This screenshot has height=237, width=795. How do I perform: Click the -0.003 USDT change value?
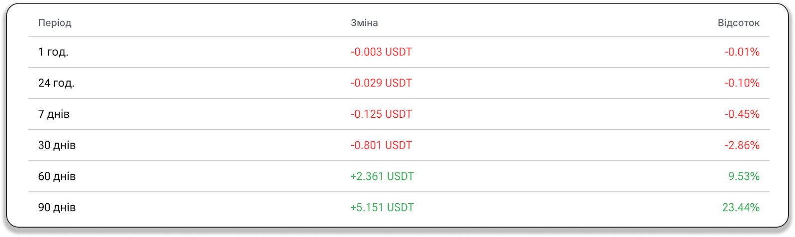pyautogui.click(x=381, y=52)
